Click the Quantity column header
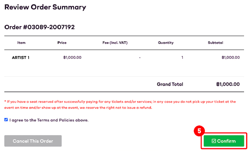This screenshot has width=249, height=151. point(166,43)
